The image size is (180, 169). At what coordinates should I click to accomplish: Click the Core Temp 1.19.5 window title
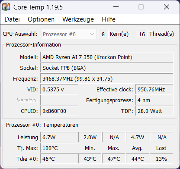click(38, 7)
